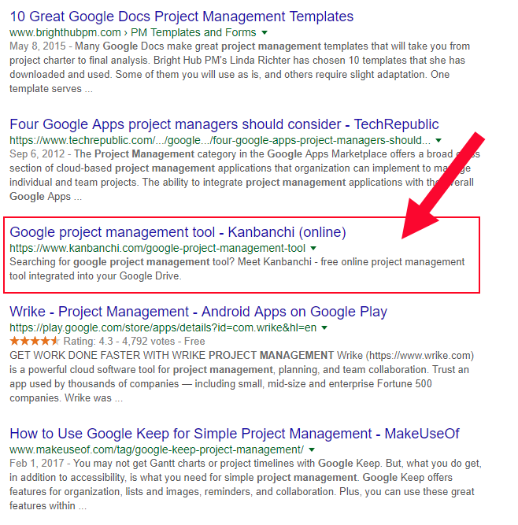Click the kanbanchi.com/google-project-management-tool URL
Image resolution: width=518 pixels, height=525 pixels.
tap(157, 248)
